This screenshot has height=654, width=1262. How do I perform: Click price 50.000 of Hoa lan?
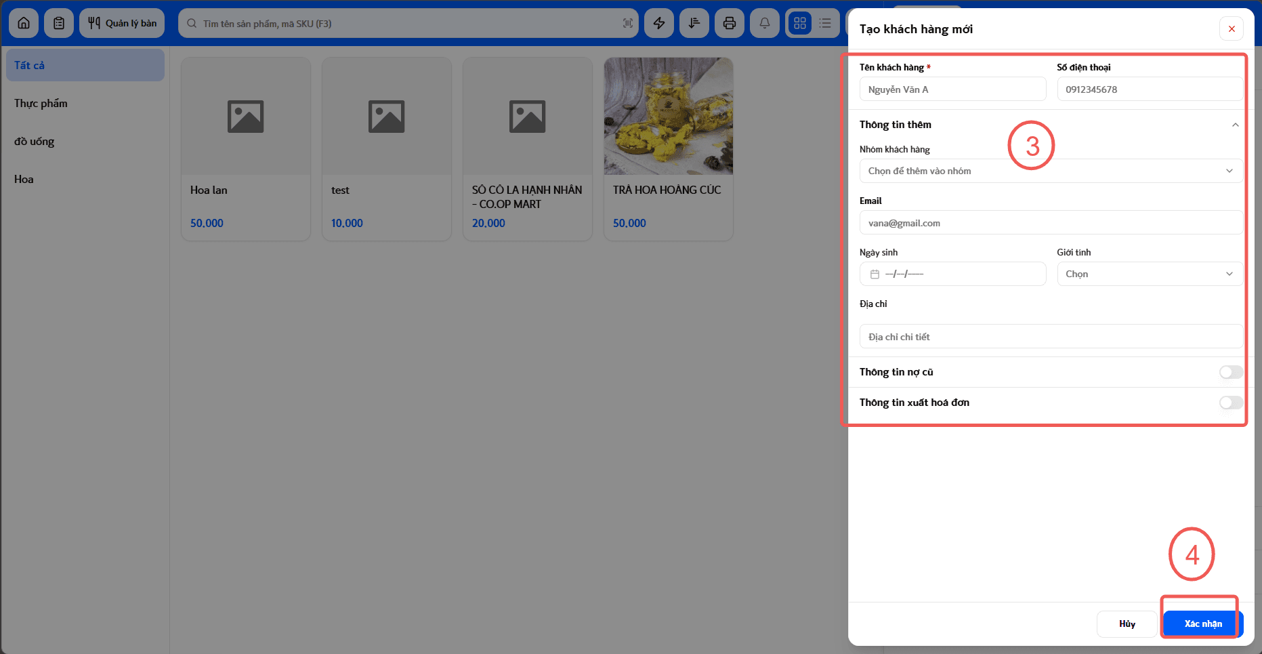pos(207,223)
